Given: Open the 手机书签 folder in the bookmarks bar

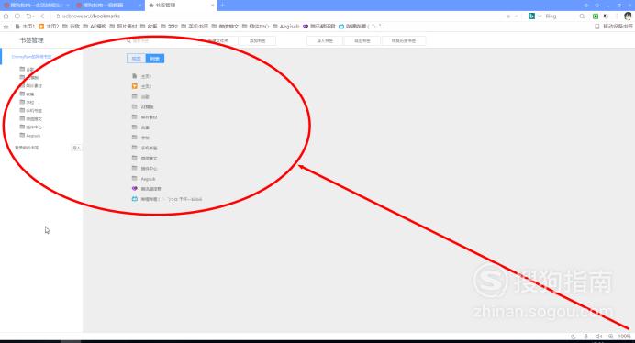Looking at the screenshot, I should [195, 27].
